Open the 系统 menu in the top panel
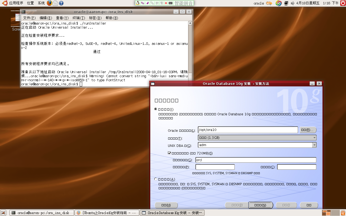Image resolution: width=346 pixels, height=216 pixels. coord(41,3)
